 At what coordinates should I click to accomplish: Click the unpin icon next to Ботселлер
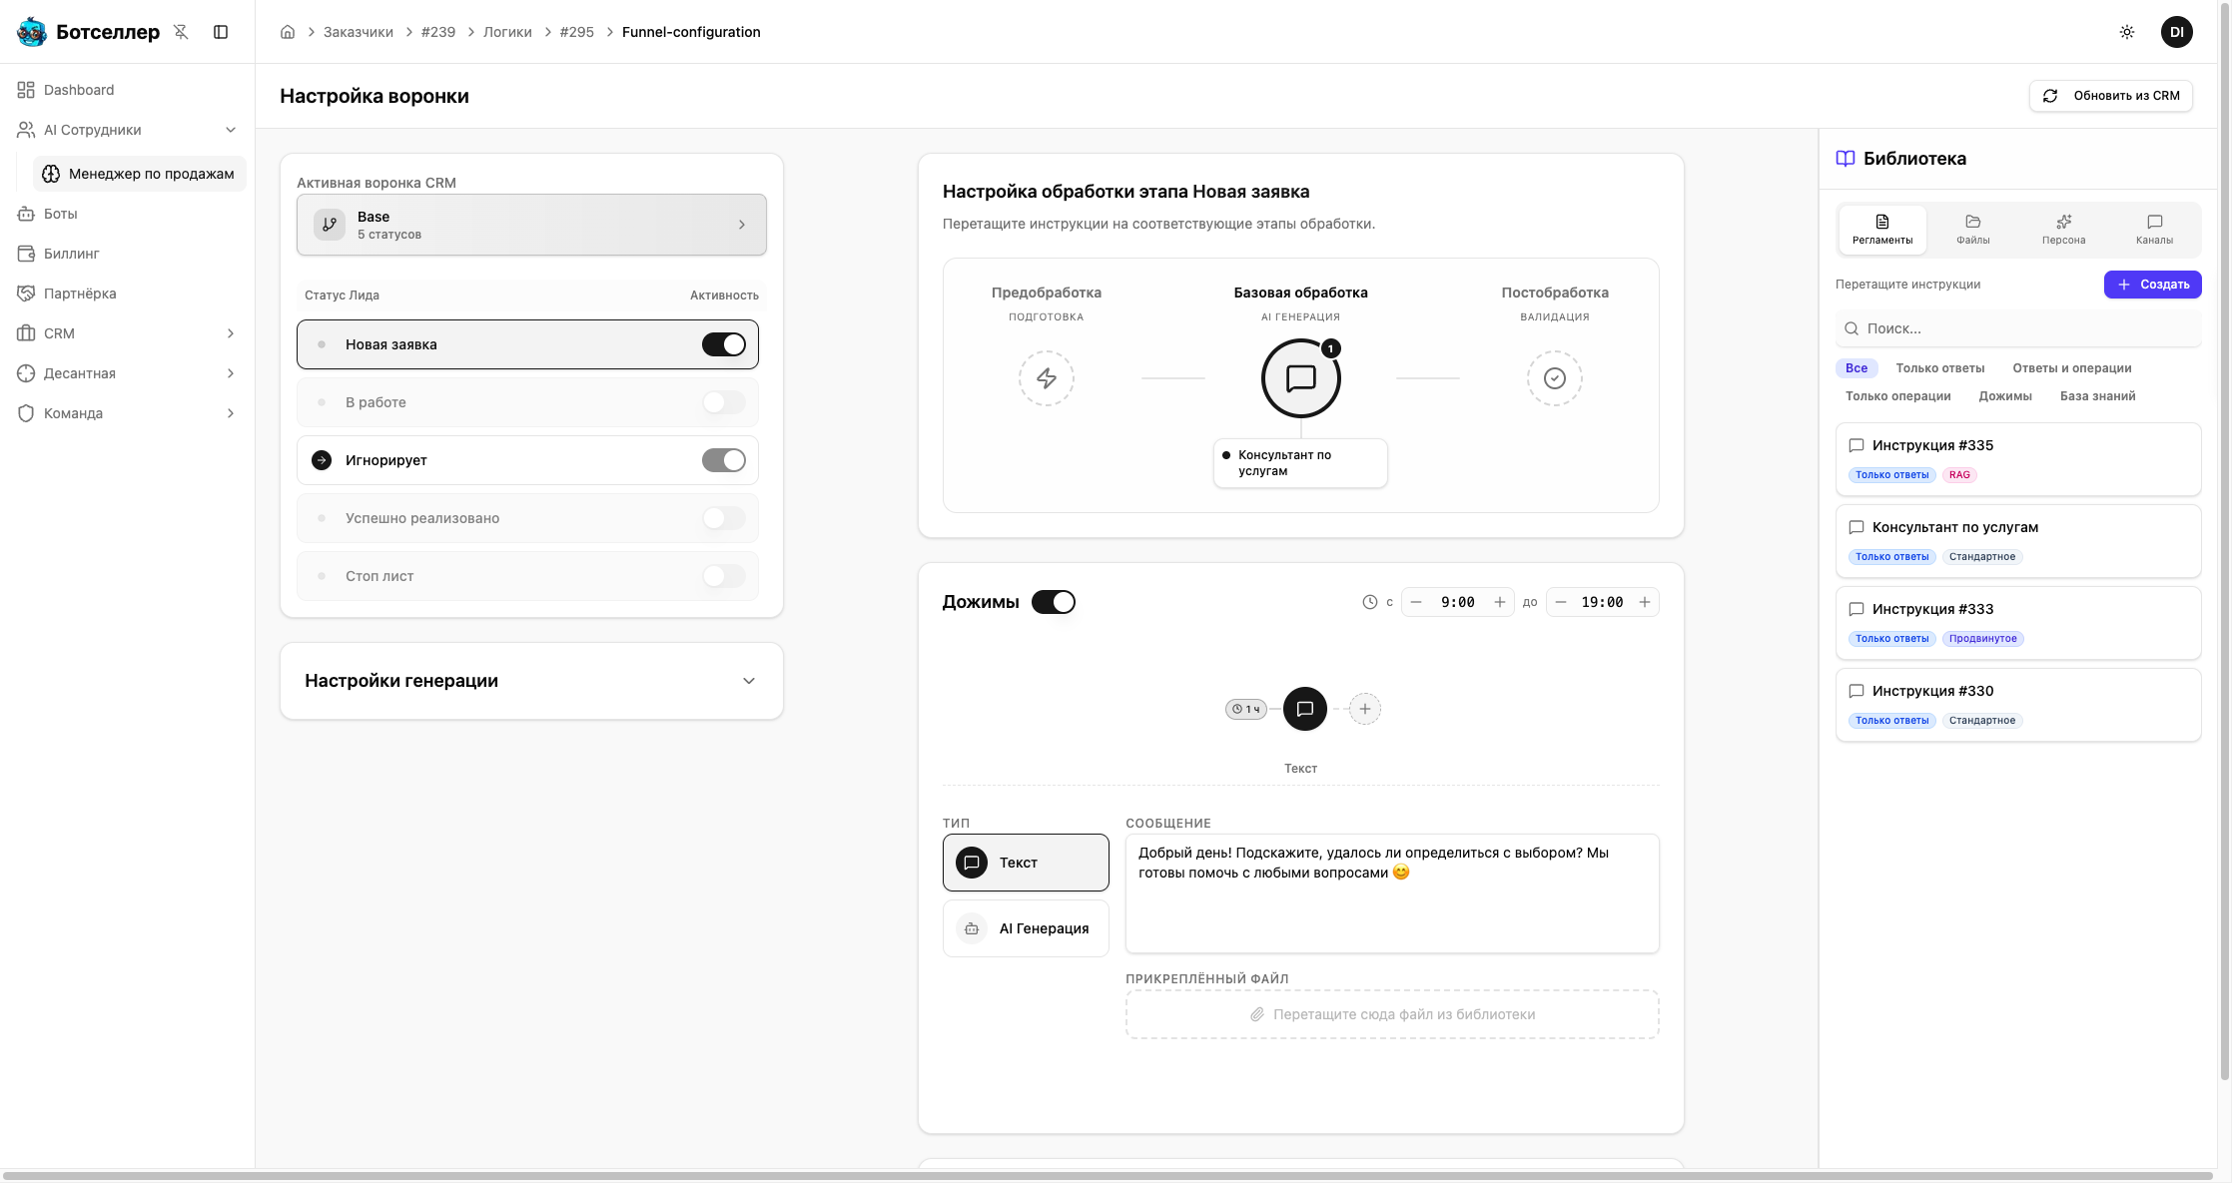(x=181, y=32)
